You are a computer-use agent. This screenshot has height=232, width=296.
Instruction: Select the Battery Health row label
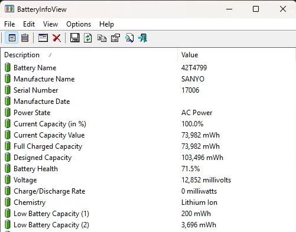coord(35,169)
